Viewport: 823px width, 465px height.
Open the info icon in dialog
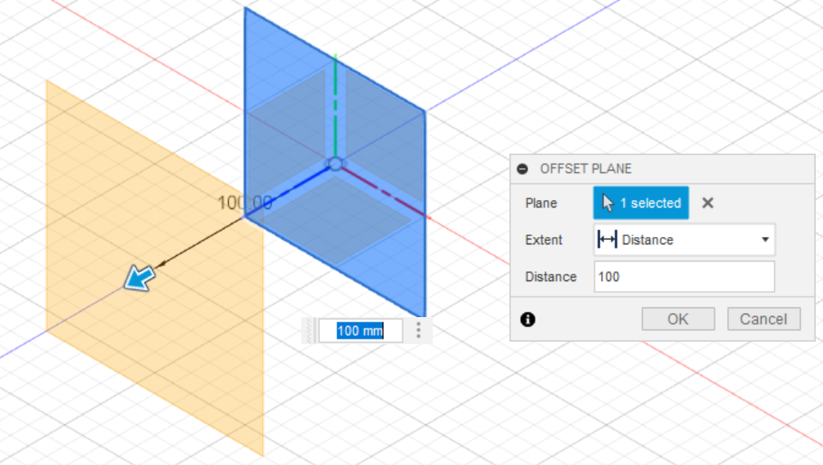[527, 319]
